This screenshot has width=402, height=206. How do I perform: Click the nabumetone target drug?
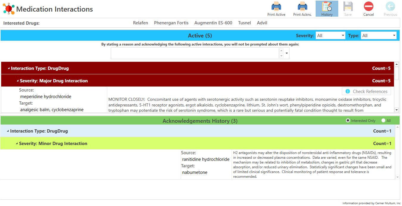coord(195,172)
